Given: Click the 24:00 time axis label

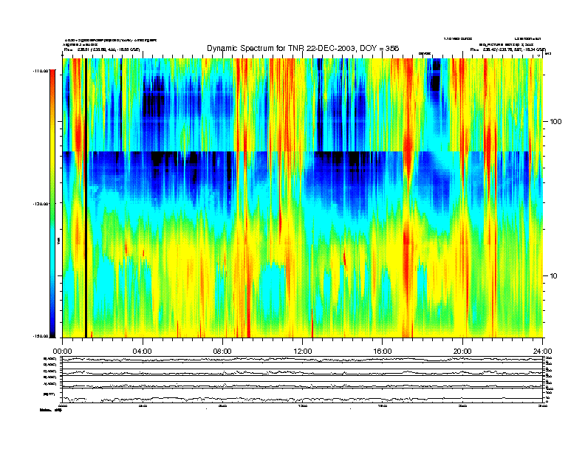Looking at the screenshot, I should (542, 352).
